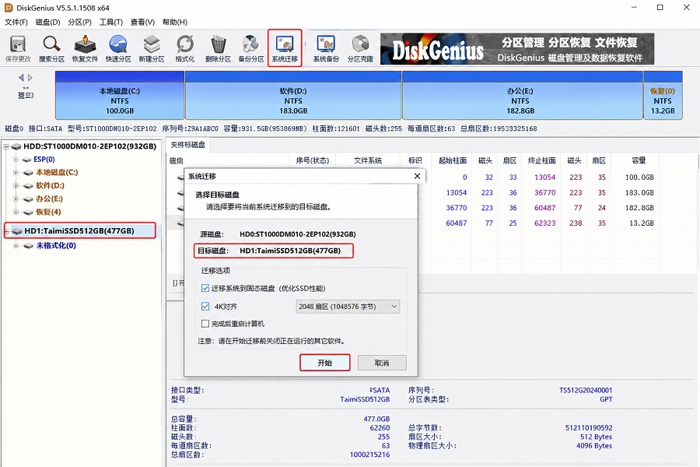This screenshot has height=467, width=700.
Task: Open the Backup Partition (备份分区) tool
Action: click(251, 49)
